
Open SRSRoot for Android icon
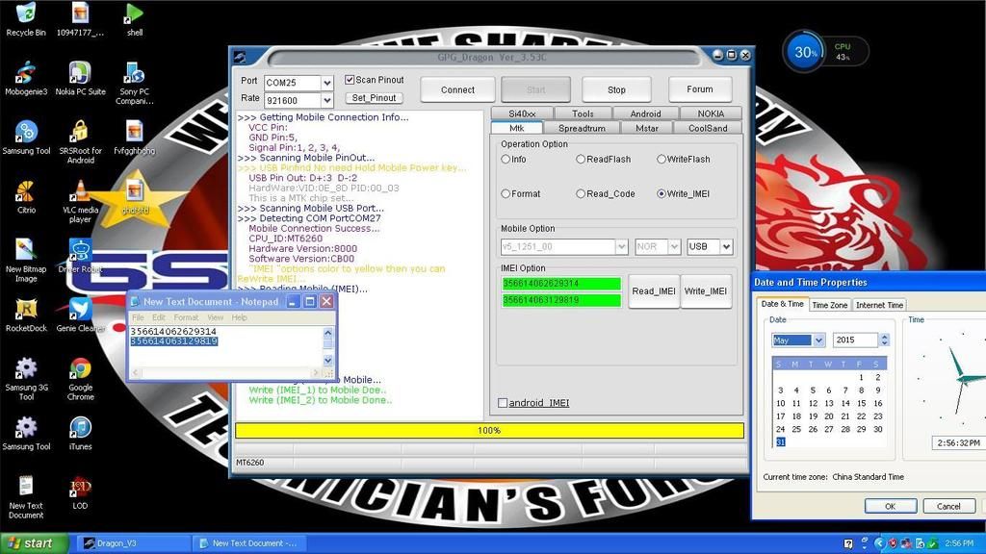81,133
